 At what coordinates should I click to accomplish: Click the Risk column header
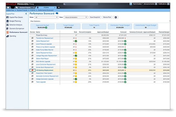(x=75, y=32)
